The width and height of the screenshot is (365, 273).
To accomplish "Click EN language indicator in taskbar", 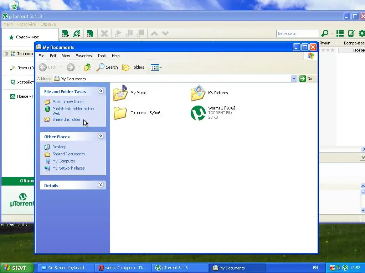I will [315, 268].
